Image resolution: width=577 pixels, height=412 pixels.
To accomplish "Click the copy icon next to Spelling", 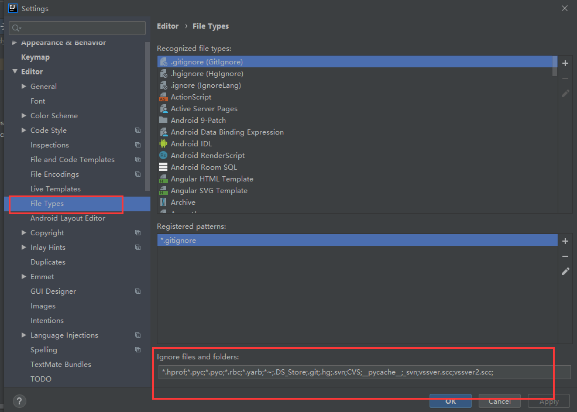I will pyautogui.click(x=138, y=350).
